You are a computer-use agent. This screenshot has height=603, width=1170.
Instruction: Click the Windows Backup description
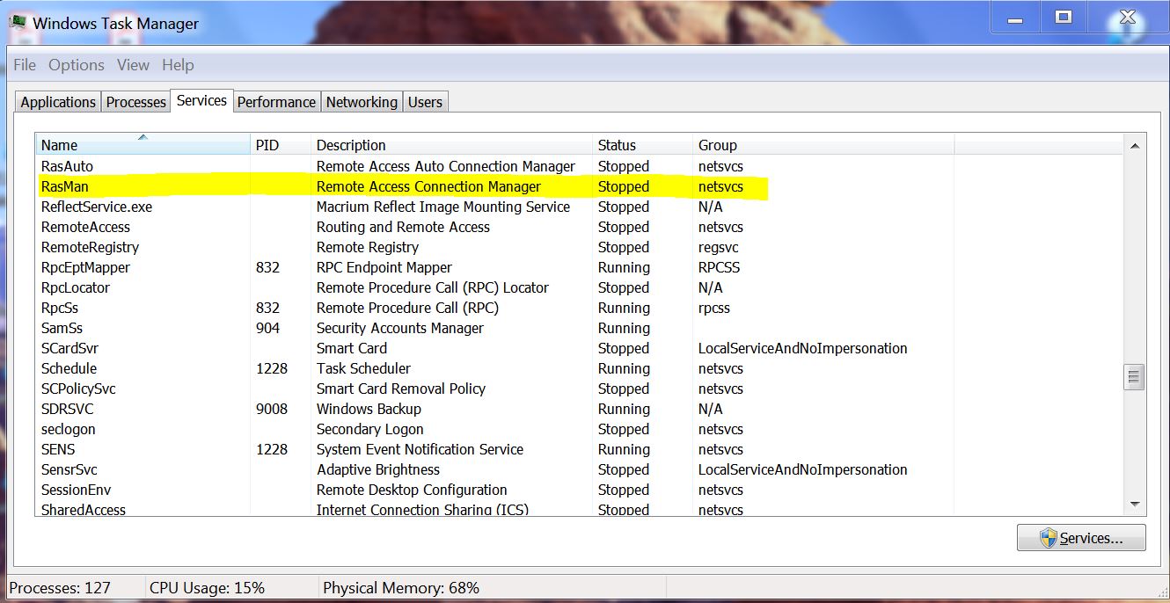pyautogui.click(x=369, y=409)
